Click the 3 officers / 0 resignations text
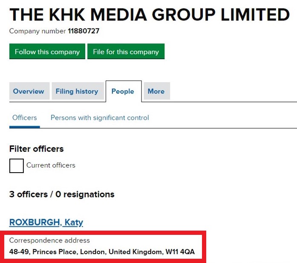This screenshot has width=297, height=263. pyautogui.click(x=62, y=194)
